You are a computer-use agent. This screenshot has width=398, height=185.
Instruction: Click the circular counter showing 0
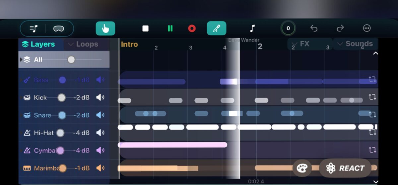coord(288,28)
